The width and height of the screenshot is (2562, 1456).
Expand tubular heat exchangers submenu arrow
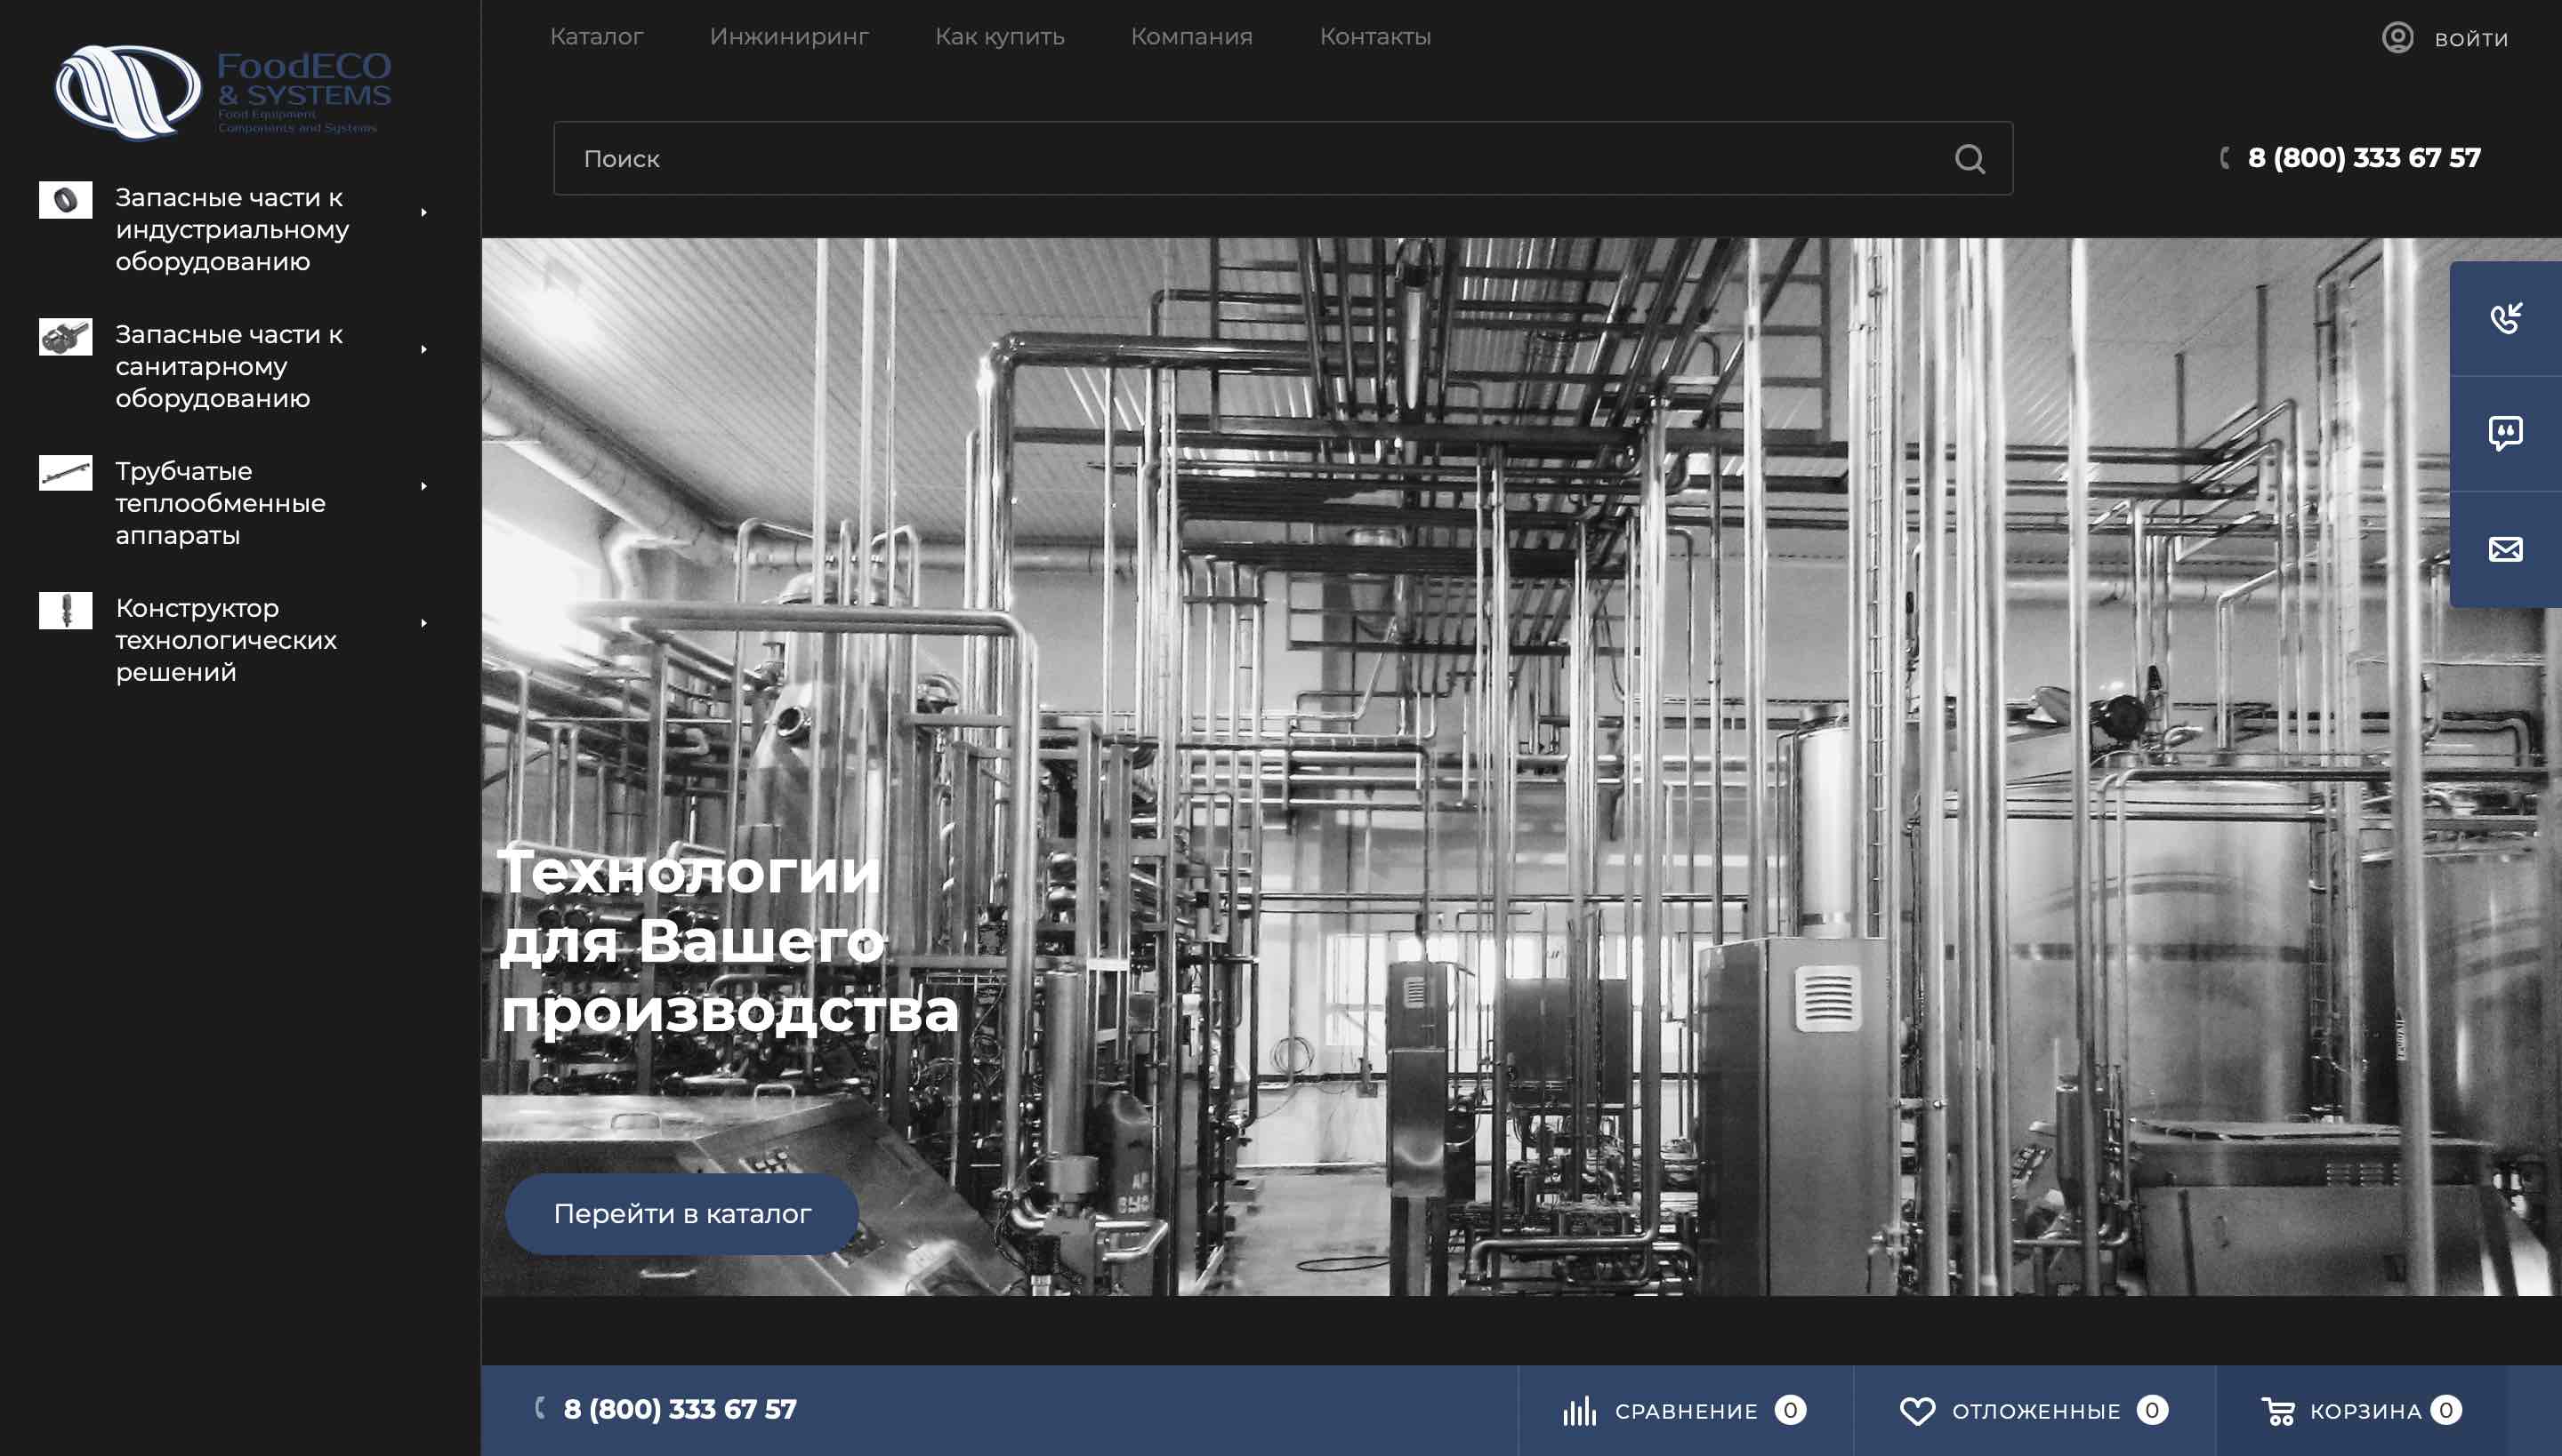(424, 487)
